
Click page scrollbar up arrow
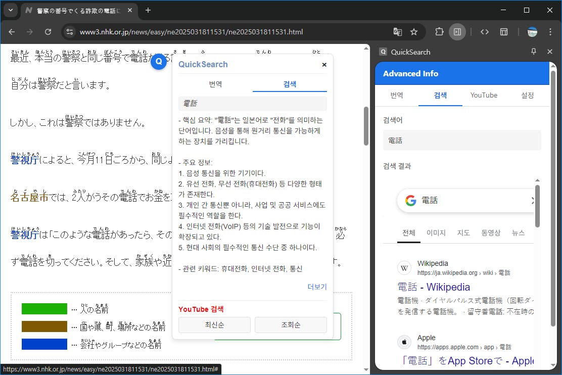click(x=366, y=48)
